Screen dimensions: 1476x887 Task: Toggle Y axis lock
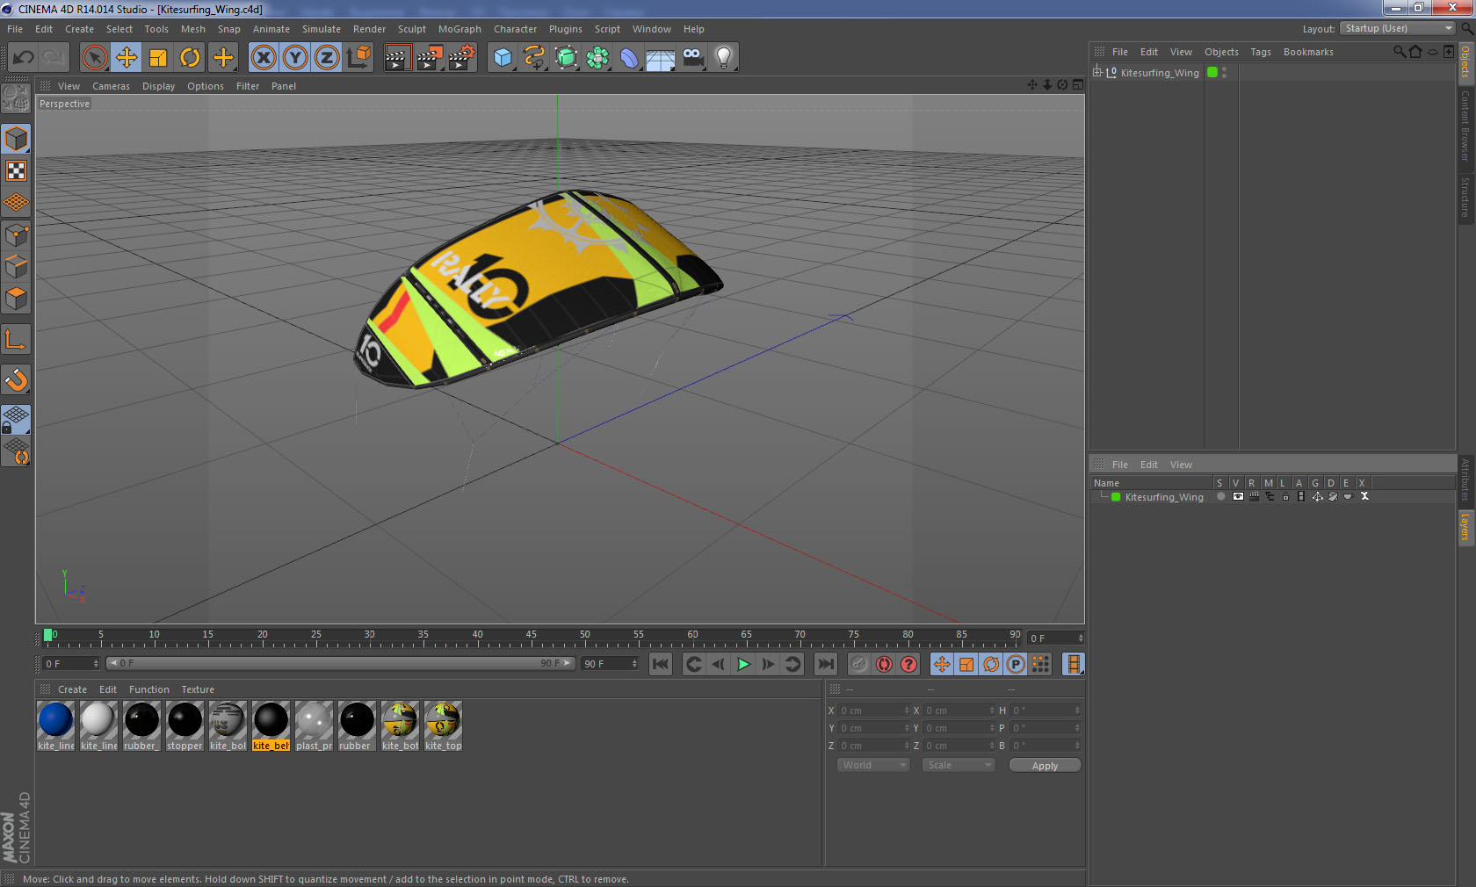coord(295,58)
